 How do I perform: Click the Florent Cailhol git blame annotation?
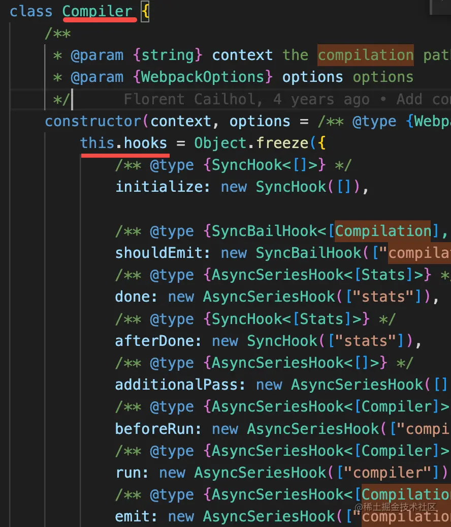pos(193,99)
